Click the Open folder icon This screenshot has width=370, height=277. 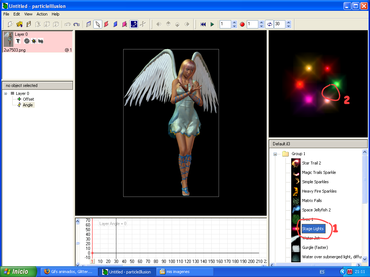point(20,24)
